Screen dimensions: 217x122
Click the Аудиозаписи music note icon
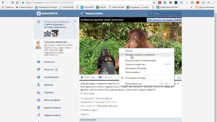(x=39, y=115)
